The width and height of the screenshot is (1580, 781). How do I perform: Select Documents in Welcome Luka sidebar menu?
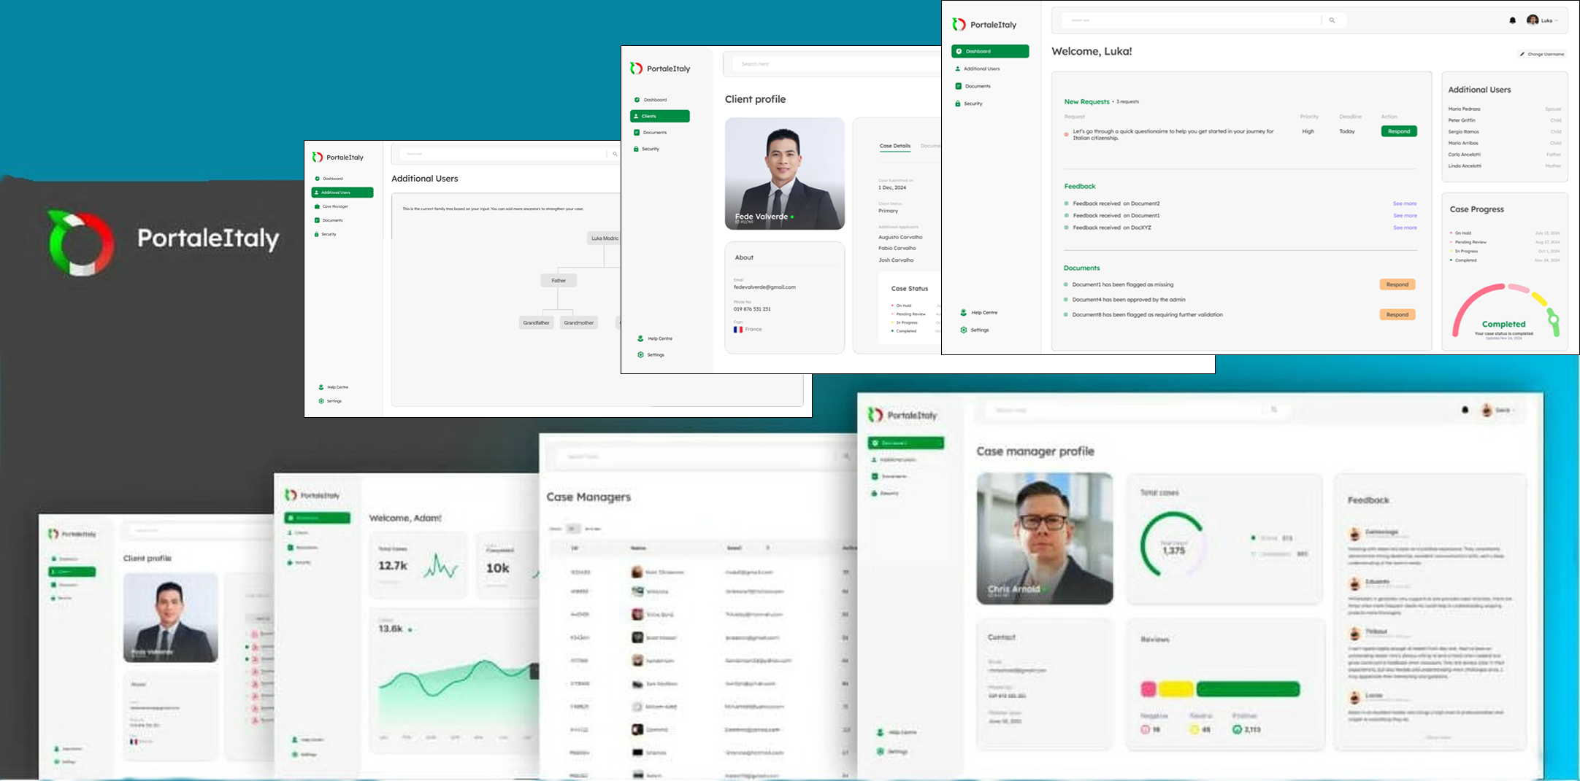click(x=977, y=86)
